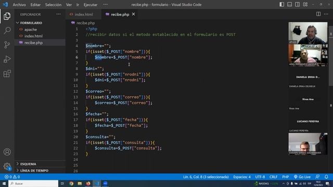This screenshot has height=187, width=333.
Task: Open apache file in explorer
Action: tap(40, 30)
